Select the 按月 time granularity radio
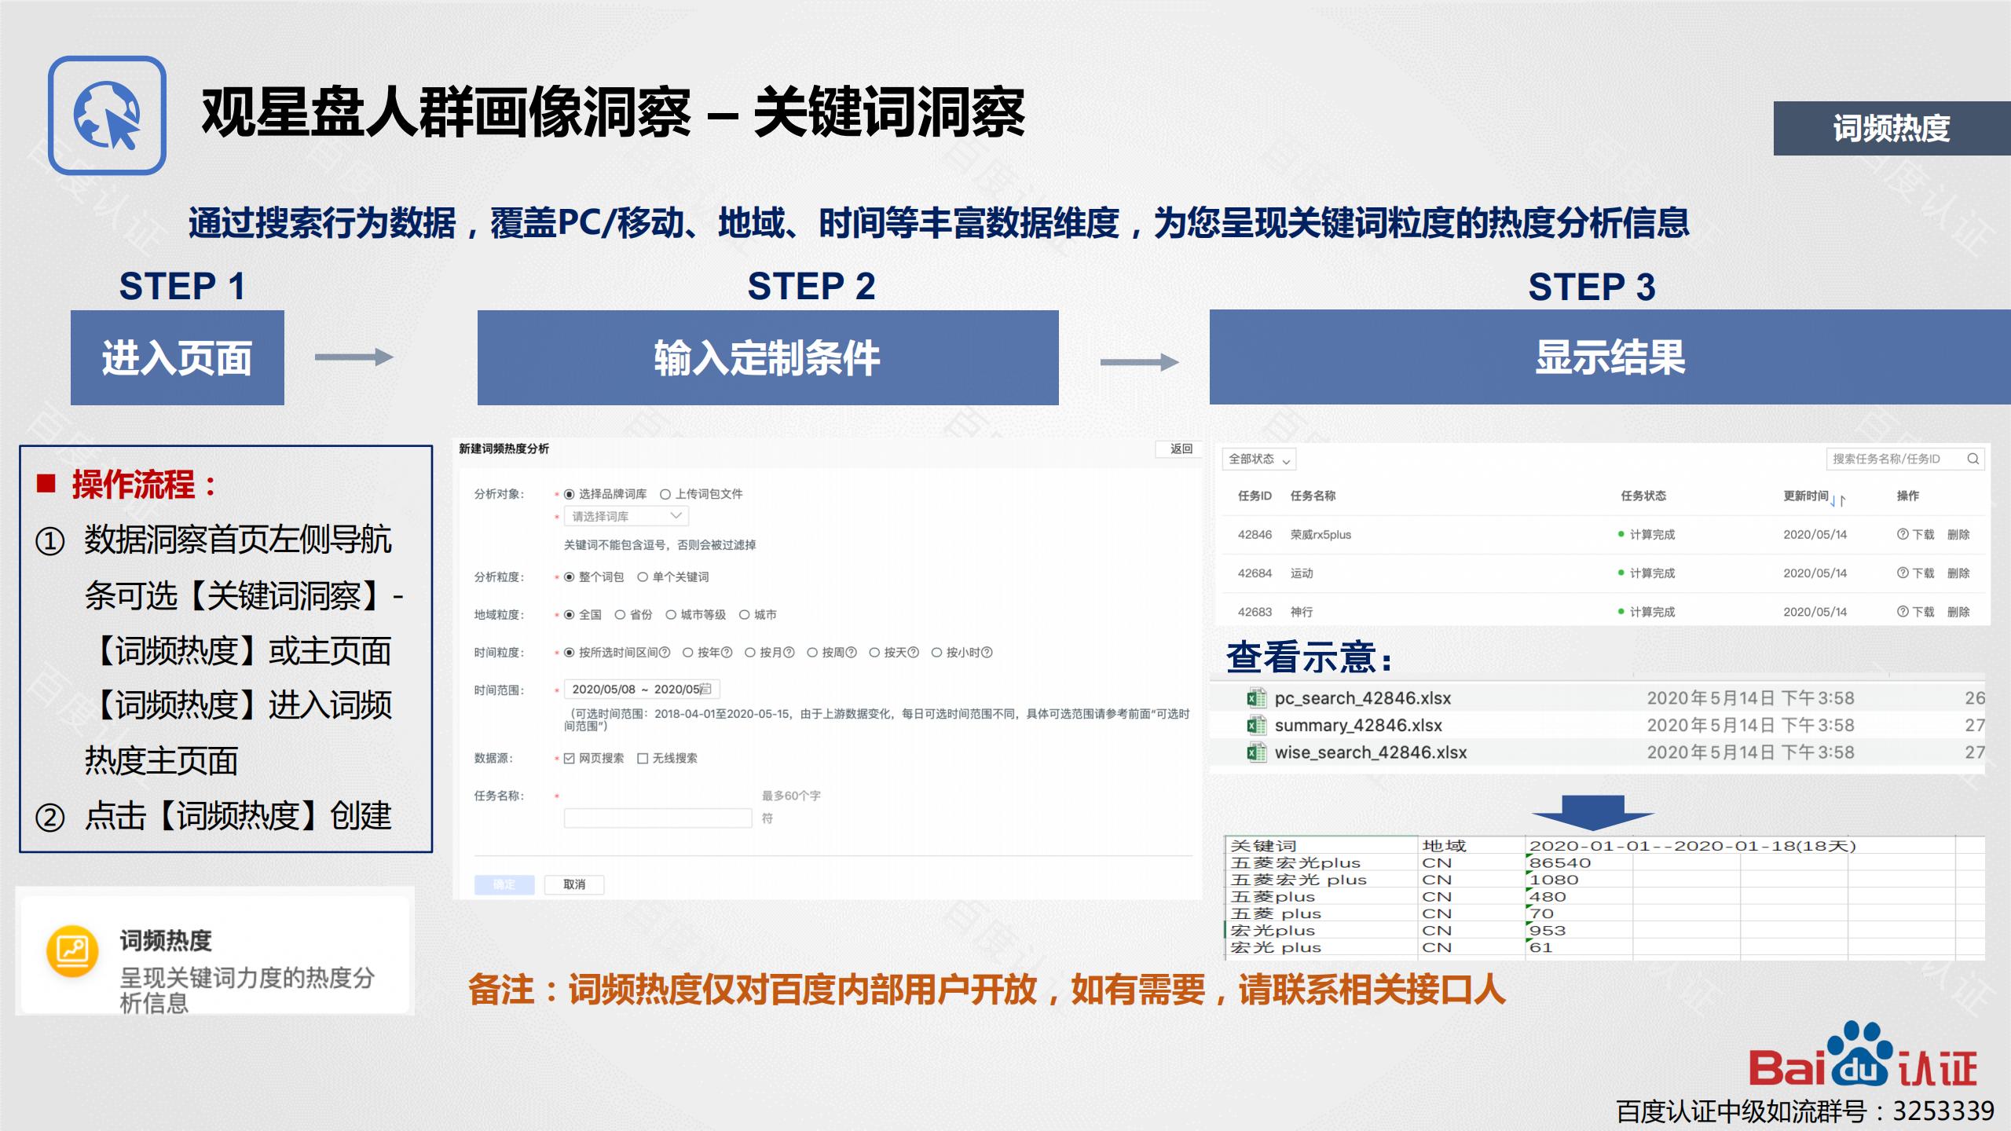This screenshot has height=1131, width=2011. (750, 653)
